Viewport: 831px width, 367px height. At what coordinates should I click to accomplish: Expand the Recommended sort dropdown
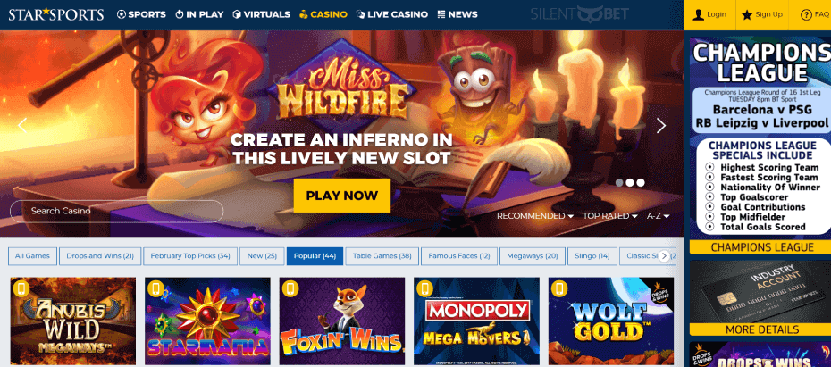tap(534, 216)
